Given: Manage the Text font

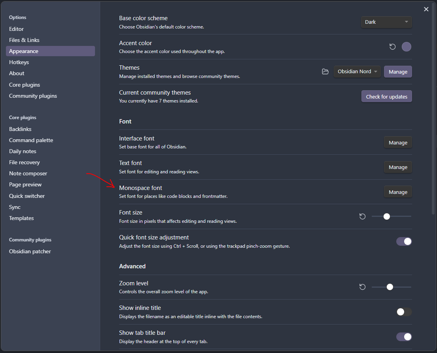Looking at the screenshot, I should (x=398, y=167).
